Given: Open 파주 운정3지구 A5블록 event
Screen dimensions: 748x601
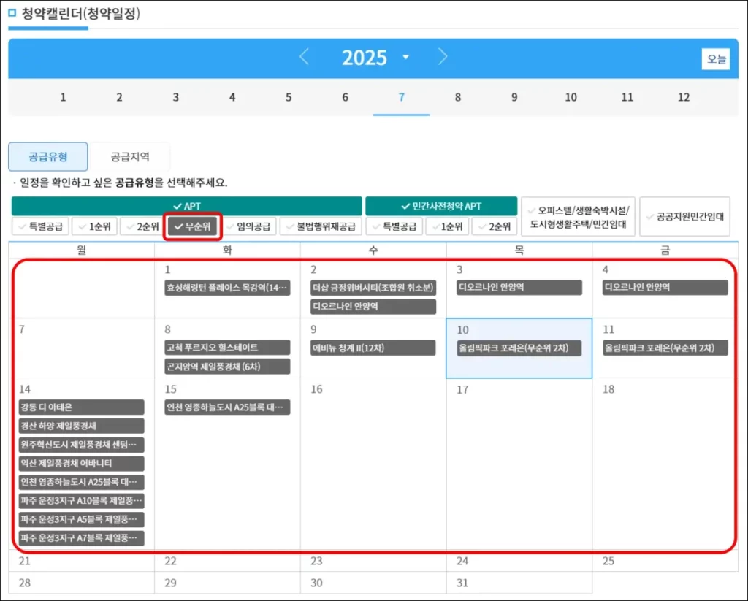Looking at the screenshot, I should [x=82, y=519].
